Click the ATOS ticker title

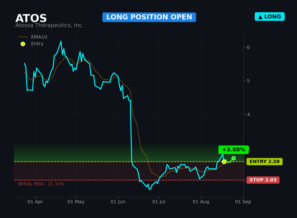(x=31, y=18)
